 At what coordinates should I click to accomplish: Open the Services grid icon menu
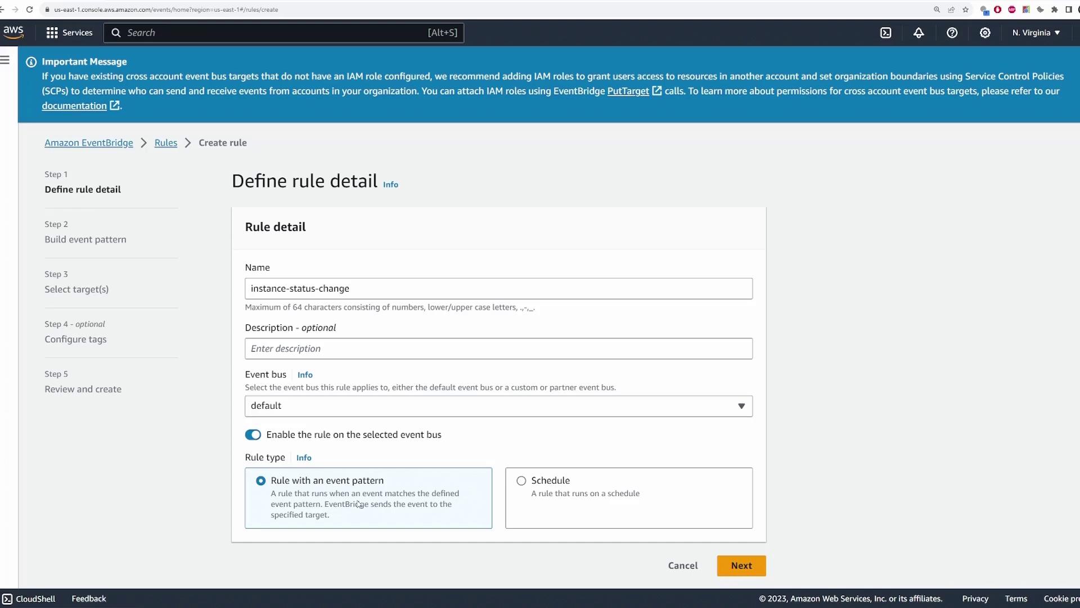point(52,33)
